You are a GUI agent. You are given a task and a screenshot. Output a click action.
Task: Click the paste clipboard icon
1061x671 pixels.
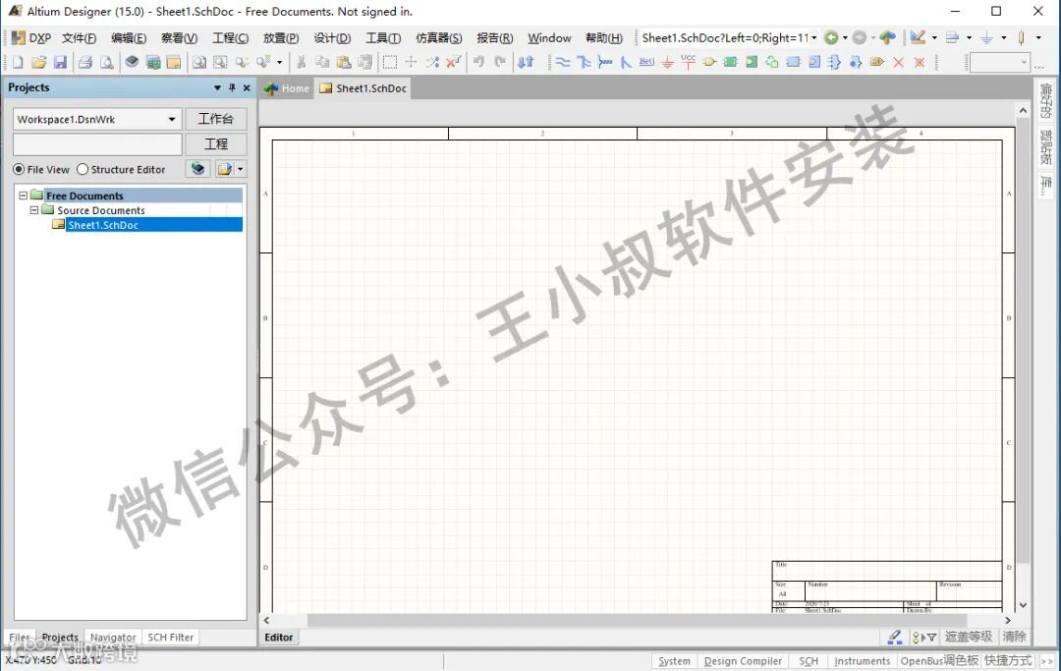pyautogui.click(x=344, y=62)
